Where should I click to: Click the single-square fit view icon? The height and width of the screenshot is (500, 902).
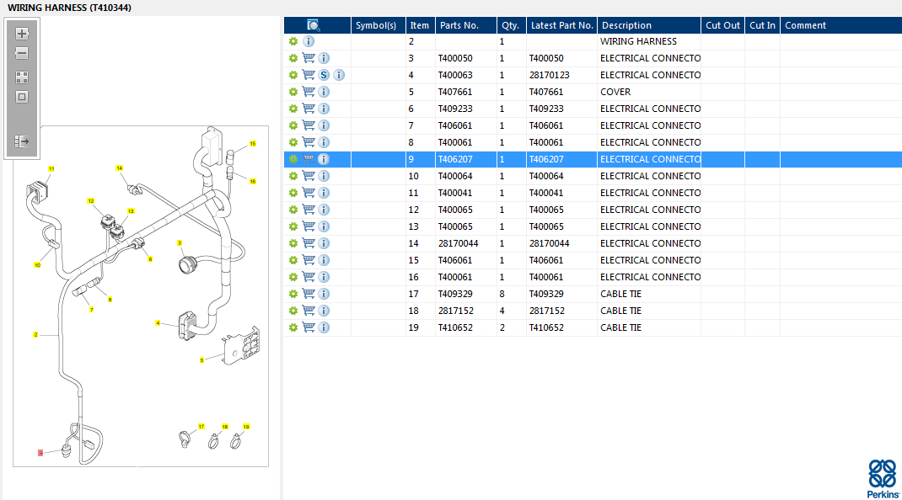pos(22,97)
